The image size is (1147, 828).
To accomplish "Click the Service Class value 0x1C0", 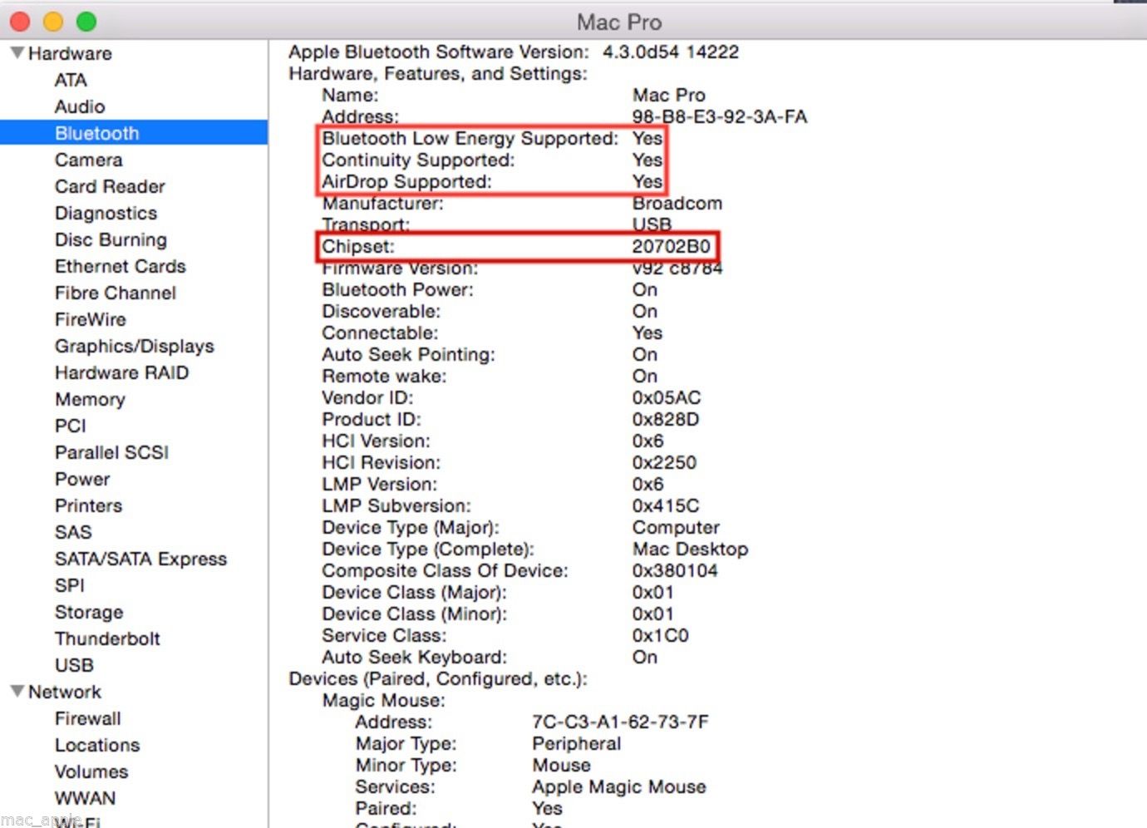I will pos(661,635).
